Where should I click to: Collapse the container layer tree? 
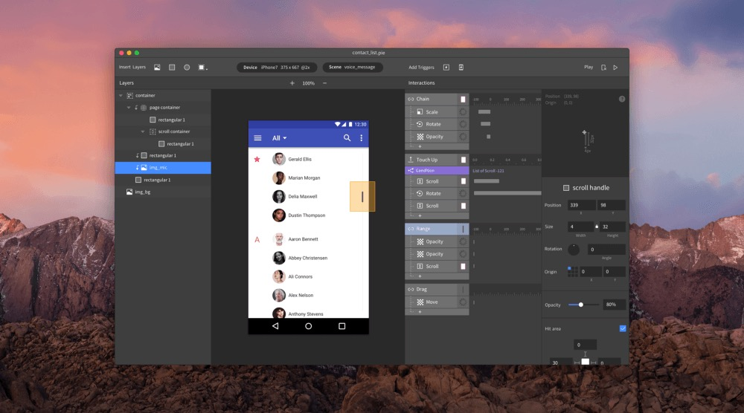click(121, 96)
